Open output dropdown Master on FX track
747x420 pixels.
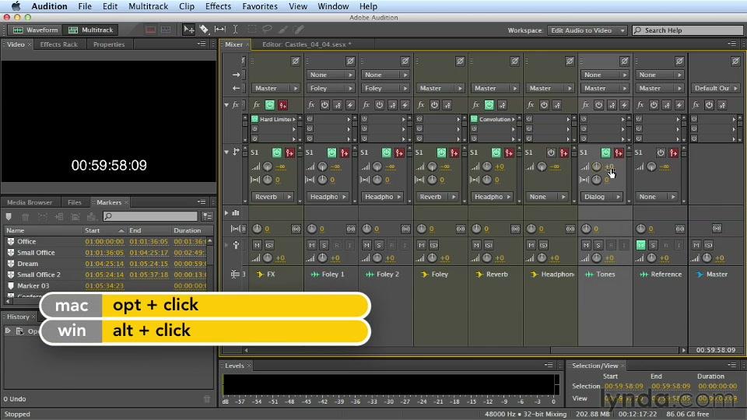click(x=275, y=88)
